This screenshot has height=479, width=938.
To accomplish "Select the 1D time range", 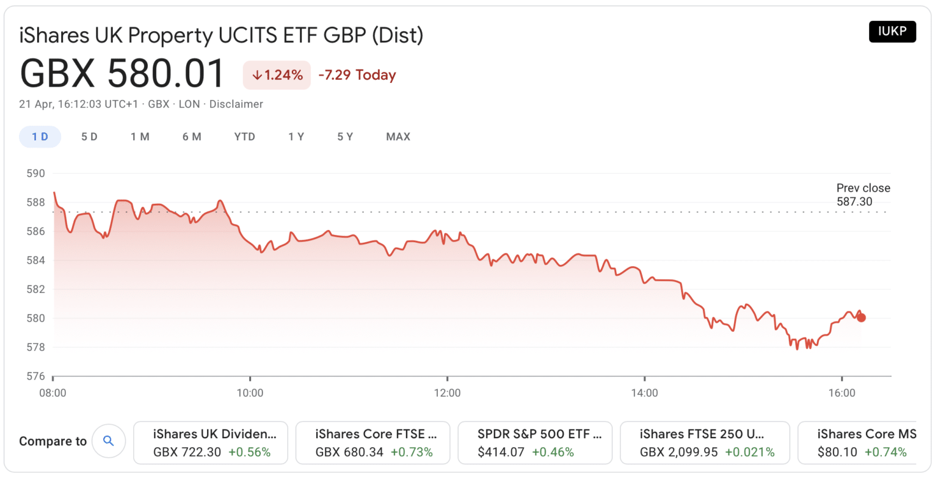I will click(x=40, y=137).
